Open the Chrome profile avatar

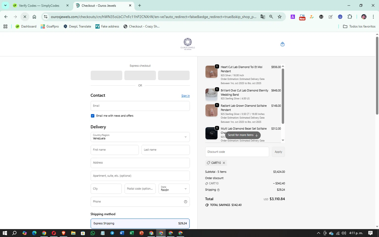(364, 17)
